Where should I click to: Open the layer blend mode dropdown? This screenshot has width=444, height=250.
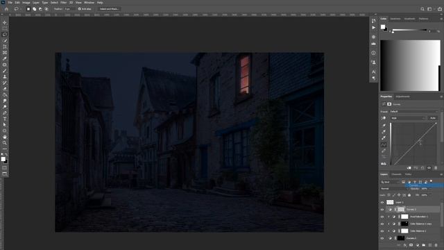[x=394, y=189]
